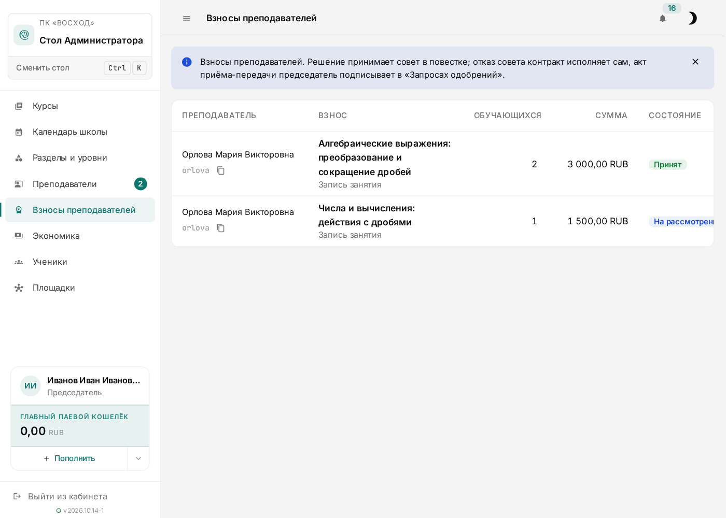This screenshot has width=726, height=518.
Task: Select Взносы преподавателей sidebar item
Action: click(80, 210)
